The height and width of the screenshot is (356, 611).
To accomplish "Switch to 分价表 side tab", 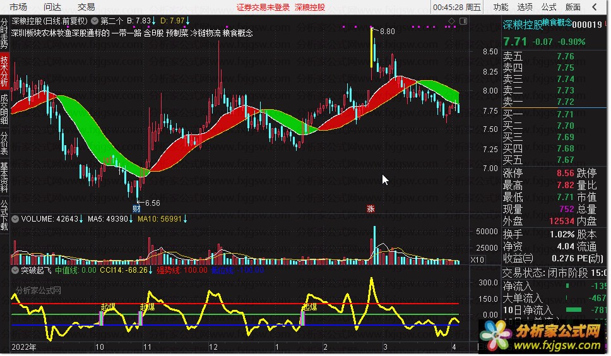I will (x=4, y=143).
